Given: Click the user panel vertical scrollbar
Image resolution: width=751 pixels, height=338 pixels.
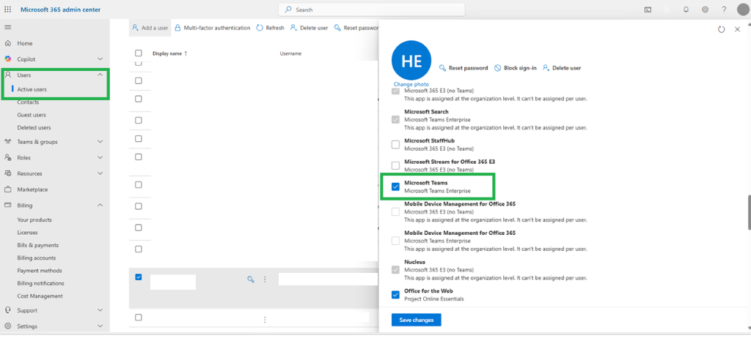Looking at the screenshot, I should [x=749, y=212].
